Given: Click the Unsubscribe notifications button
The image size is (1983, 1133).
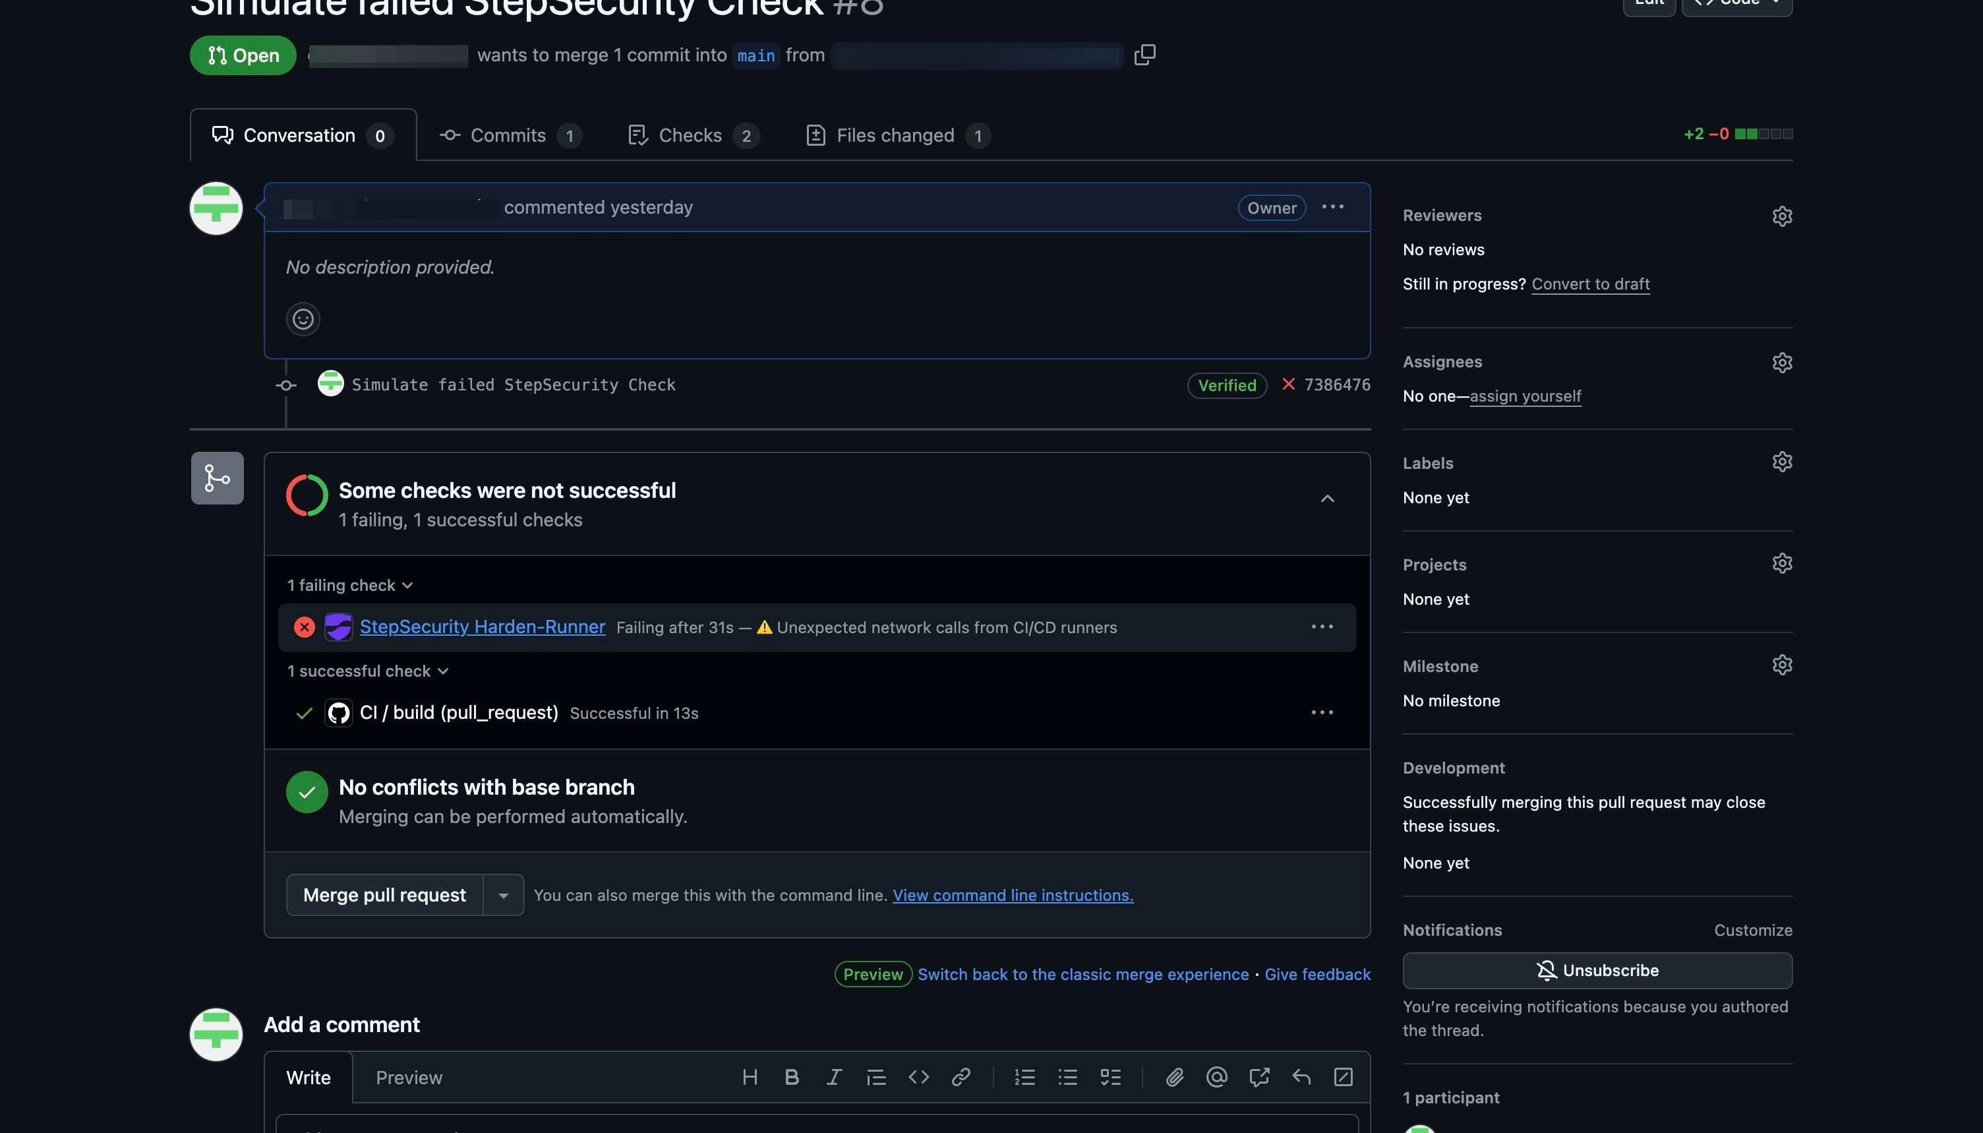Looking at the screenshot, I should (1597, 971).
